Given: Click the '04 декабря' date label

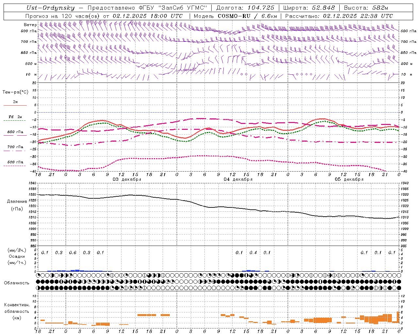Looking at the screenshot, I should 238,179.
